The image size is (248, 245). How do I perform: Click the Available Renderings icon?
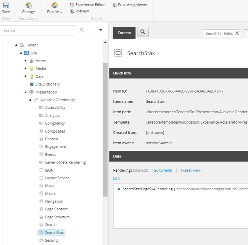coord(37,100)
